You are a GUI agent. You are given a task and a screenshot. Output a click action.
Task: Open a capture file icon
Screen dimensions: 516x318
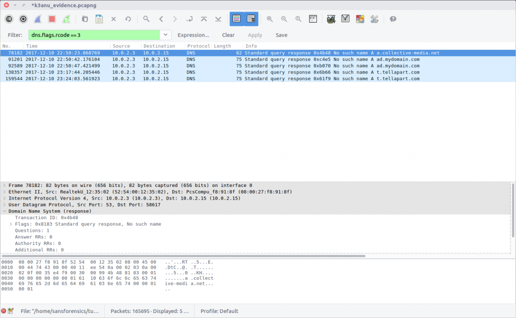click(85, 19)
